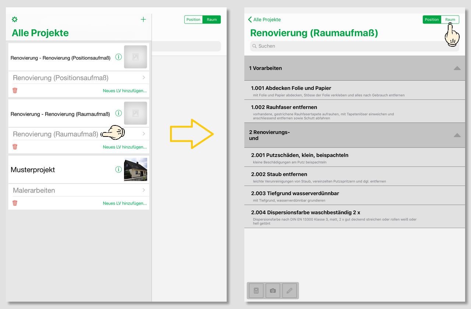
Task: Delete Renovierung (Positionsaufmaß) with the red trash icon
Action: click(15, 90)
